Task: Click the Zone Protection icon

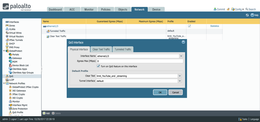Action: (10, 109)
